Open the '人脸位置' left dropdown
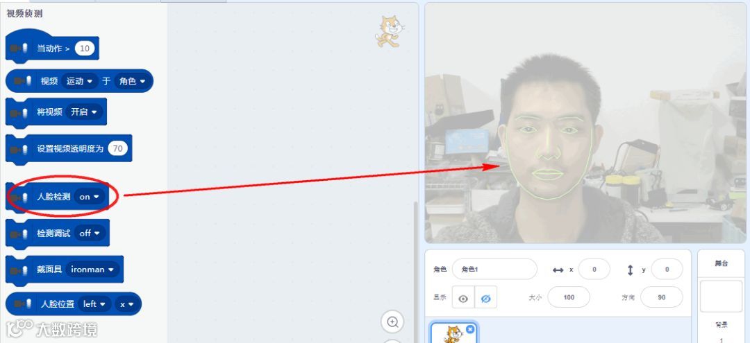The width and height of the screenshot is (750, 343). click(94, 304)
